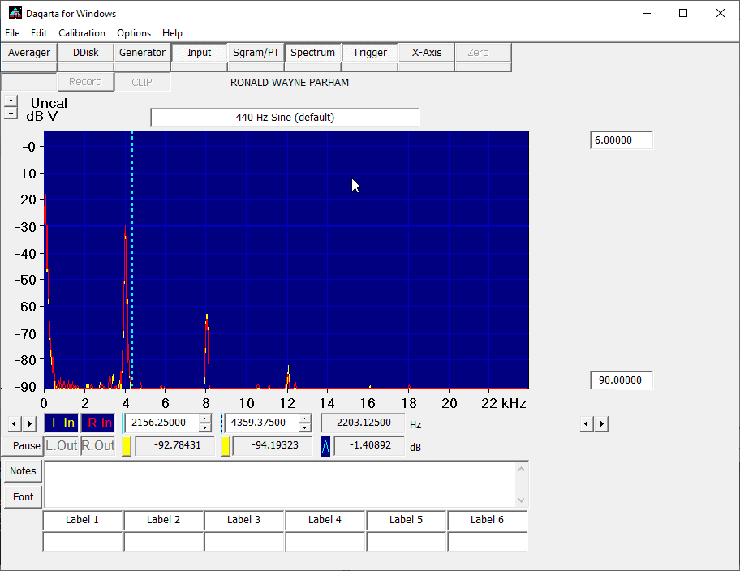Screen dimensions: 740x571
Task: Click the 440 Hz Sine title field
Action: (x=285, y=118)
